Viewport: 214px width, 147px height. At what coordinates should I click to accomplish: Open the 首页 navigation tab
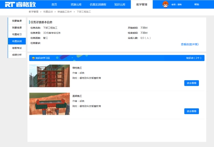[54, 5]
